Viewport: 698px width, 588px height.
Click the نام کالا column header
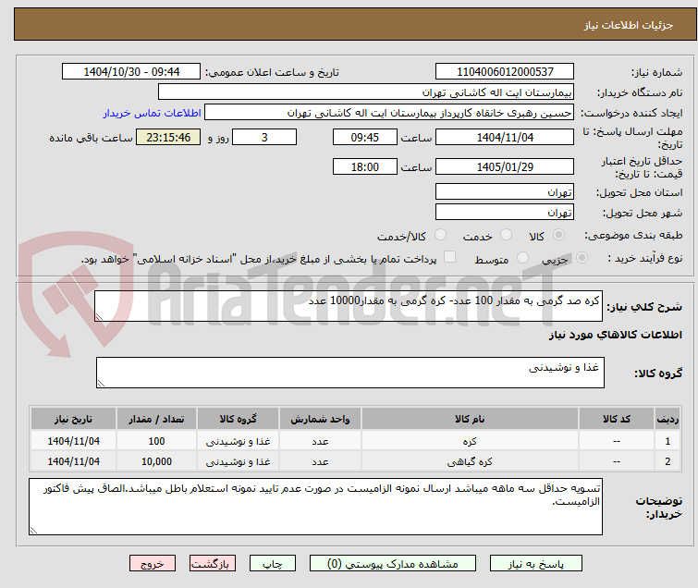[470, 419]
